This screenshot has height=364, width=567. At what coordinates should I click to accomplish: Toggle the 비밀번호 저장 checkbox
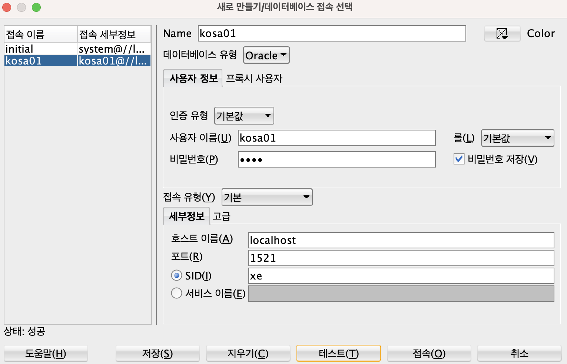pos(459,159)
